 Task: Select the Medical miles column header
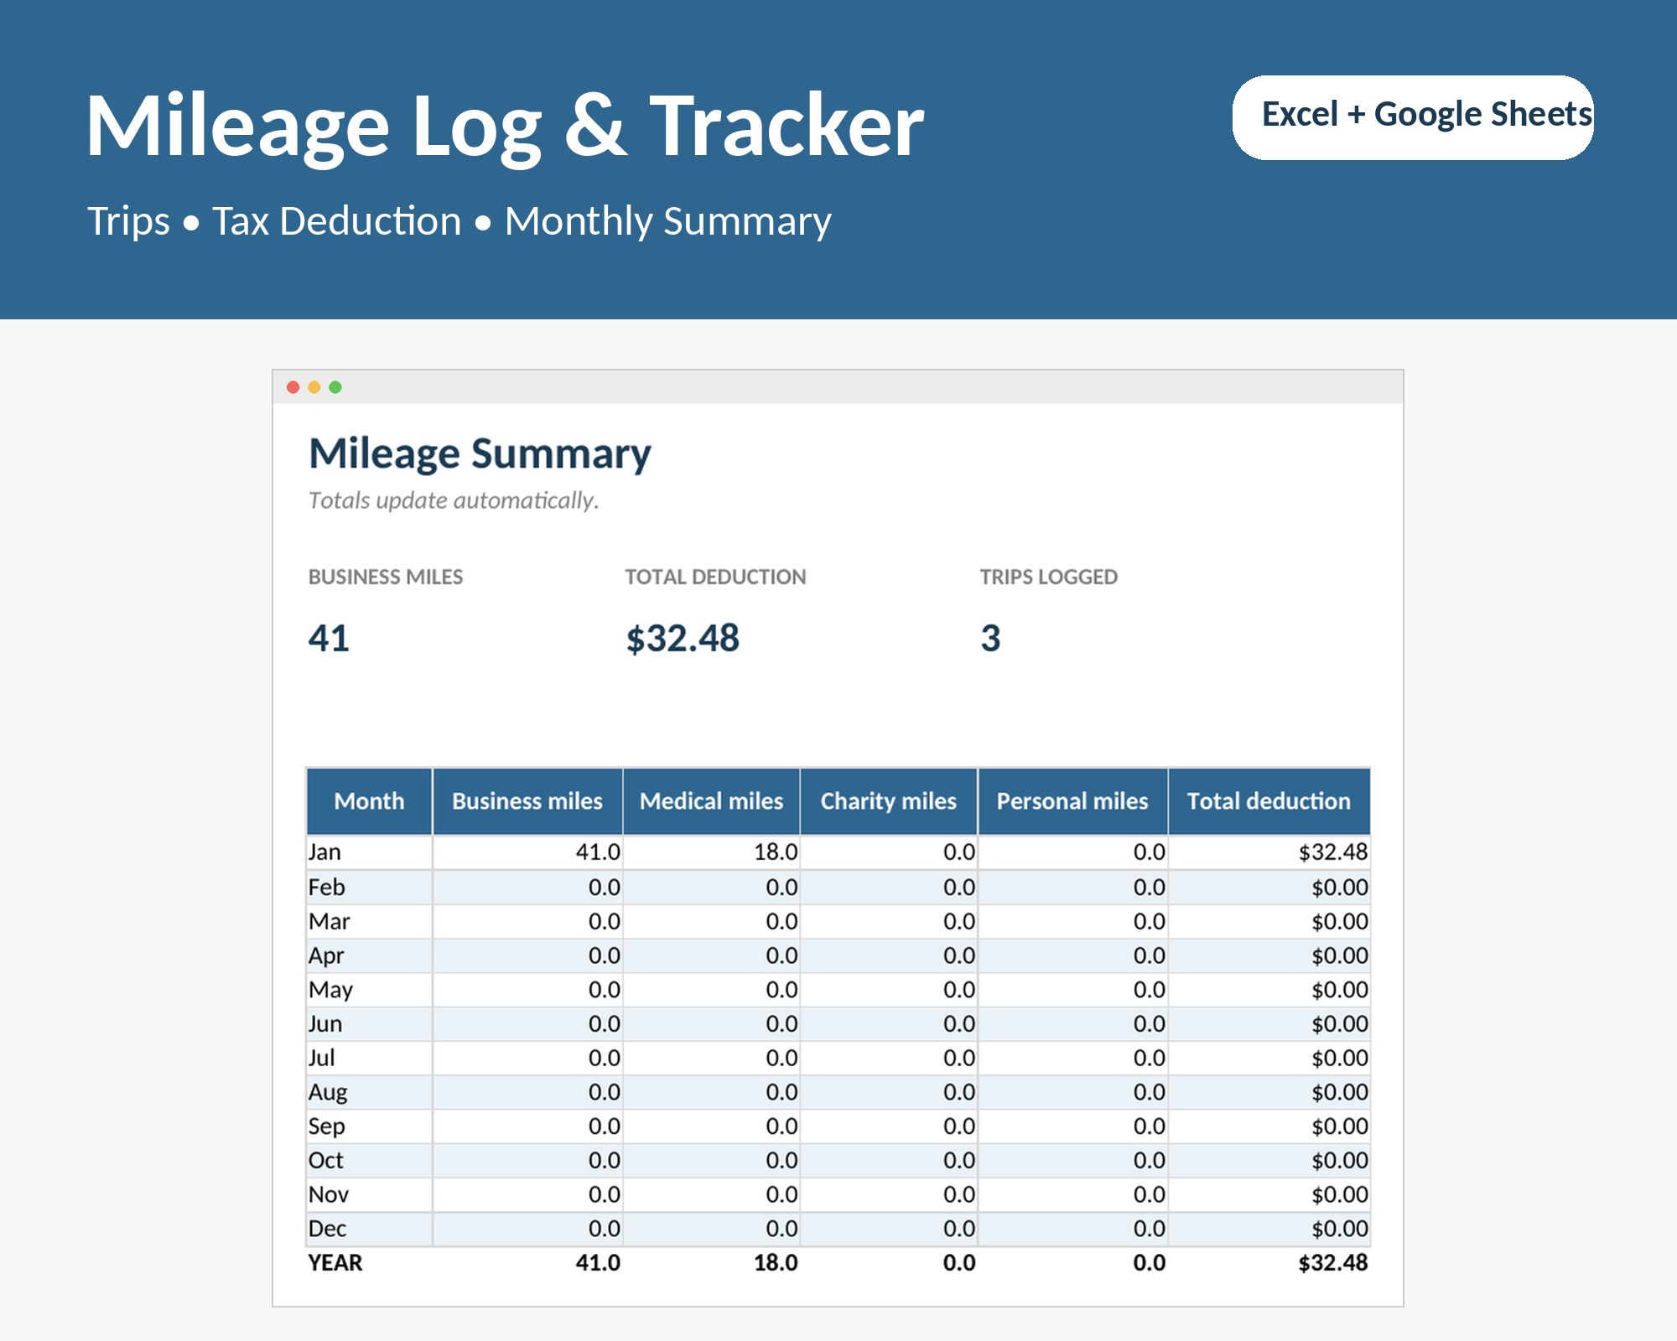(712, 801)
